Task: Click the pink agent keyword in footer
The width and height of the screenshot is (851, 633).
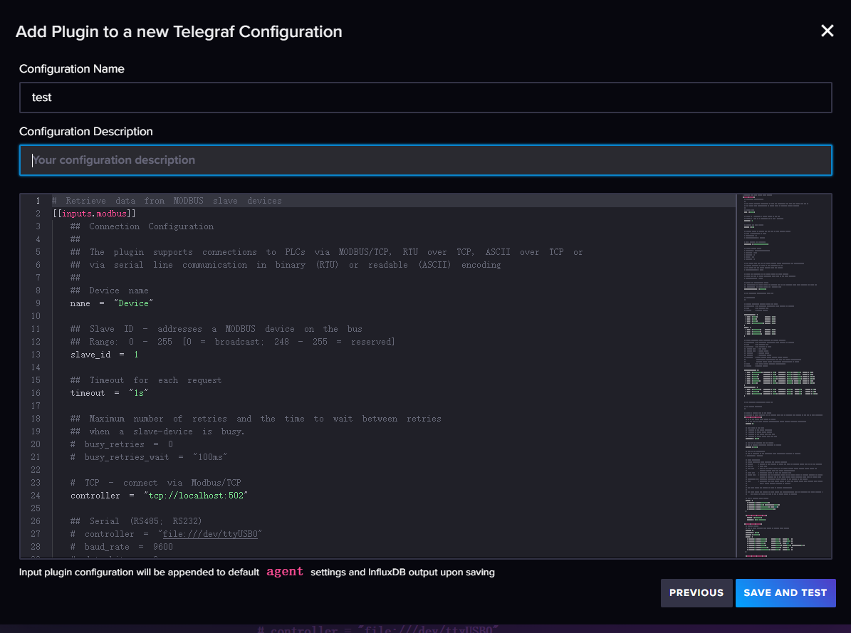Action: coord(285,572)
